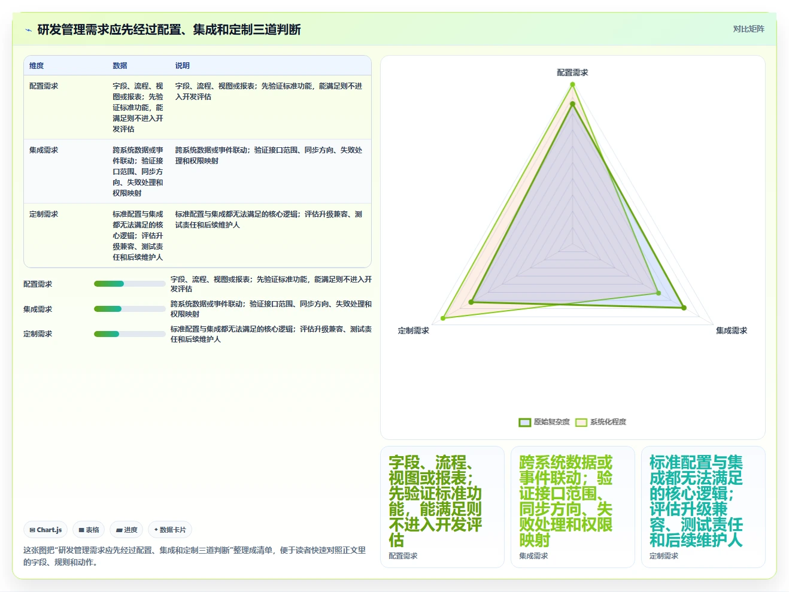Viewport: 789px width, 592px height.
Task: Click the 数据 cell of the 定制需求 table row
Action: (138, 236)
